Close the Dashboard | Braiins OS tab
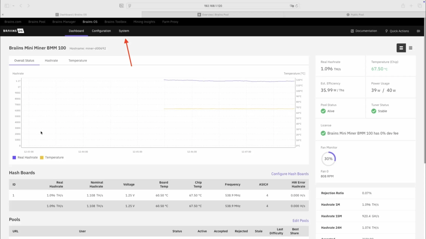426x239 pixels. pos(3,15)
